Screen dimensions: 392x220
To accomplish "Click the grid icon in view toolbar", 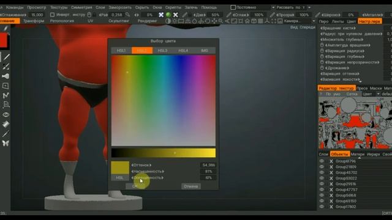I will [260, 21].
